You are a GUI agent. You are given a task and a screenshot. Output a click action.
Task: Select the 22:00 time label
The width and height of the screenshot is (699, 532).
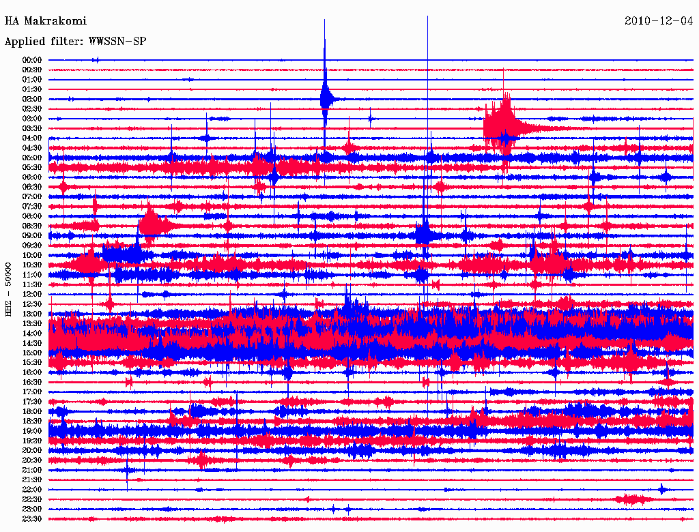coord(32,490)
